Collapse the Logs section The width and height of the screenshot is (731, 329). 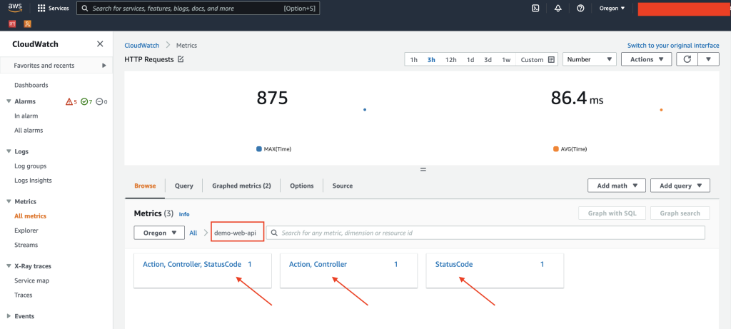point(9,151)
